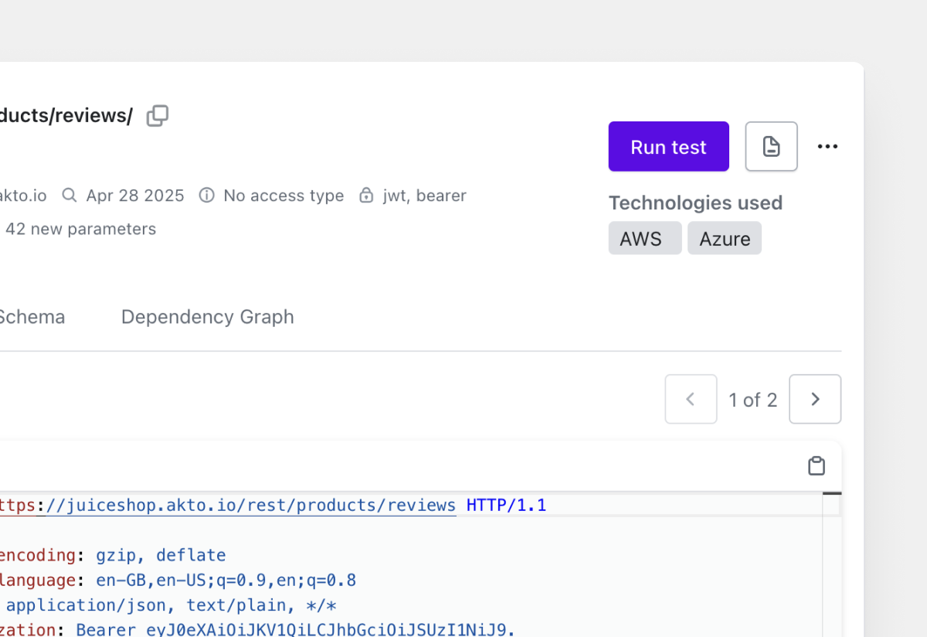Open the Schema tab
The image size is (927, 637).
point(31,317)
